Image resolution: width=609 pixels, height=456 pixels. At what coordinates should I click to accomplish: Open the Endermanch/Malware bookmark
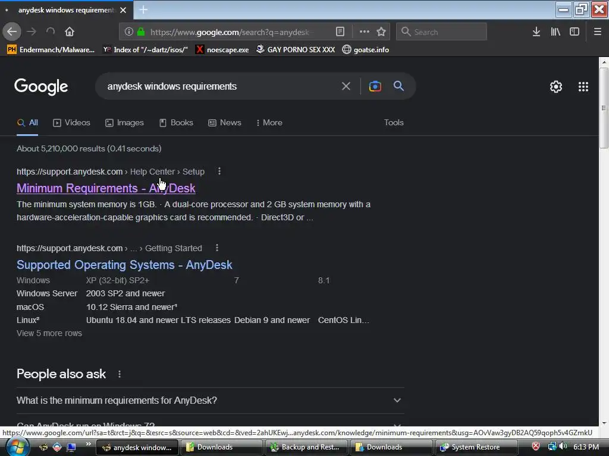click(51, 50)
